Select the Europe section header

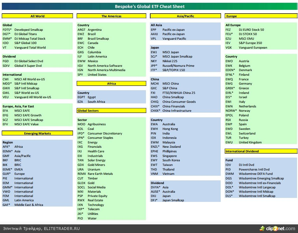click(261, 16)
